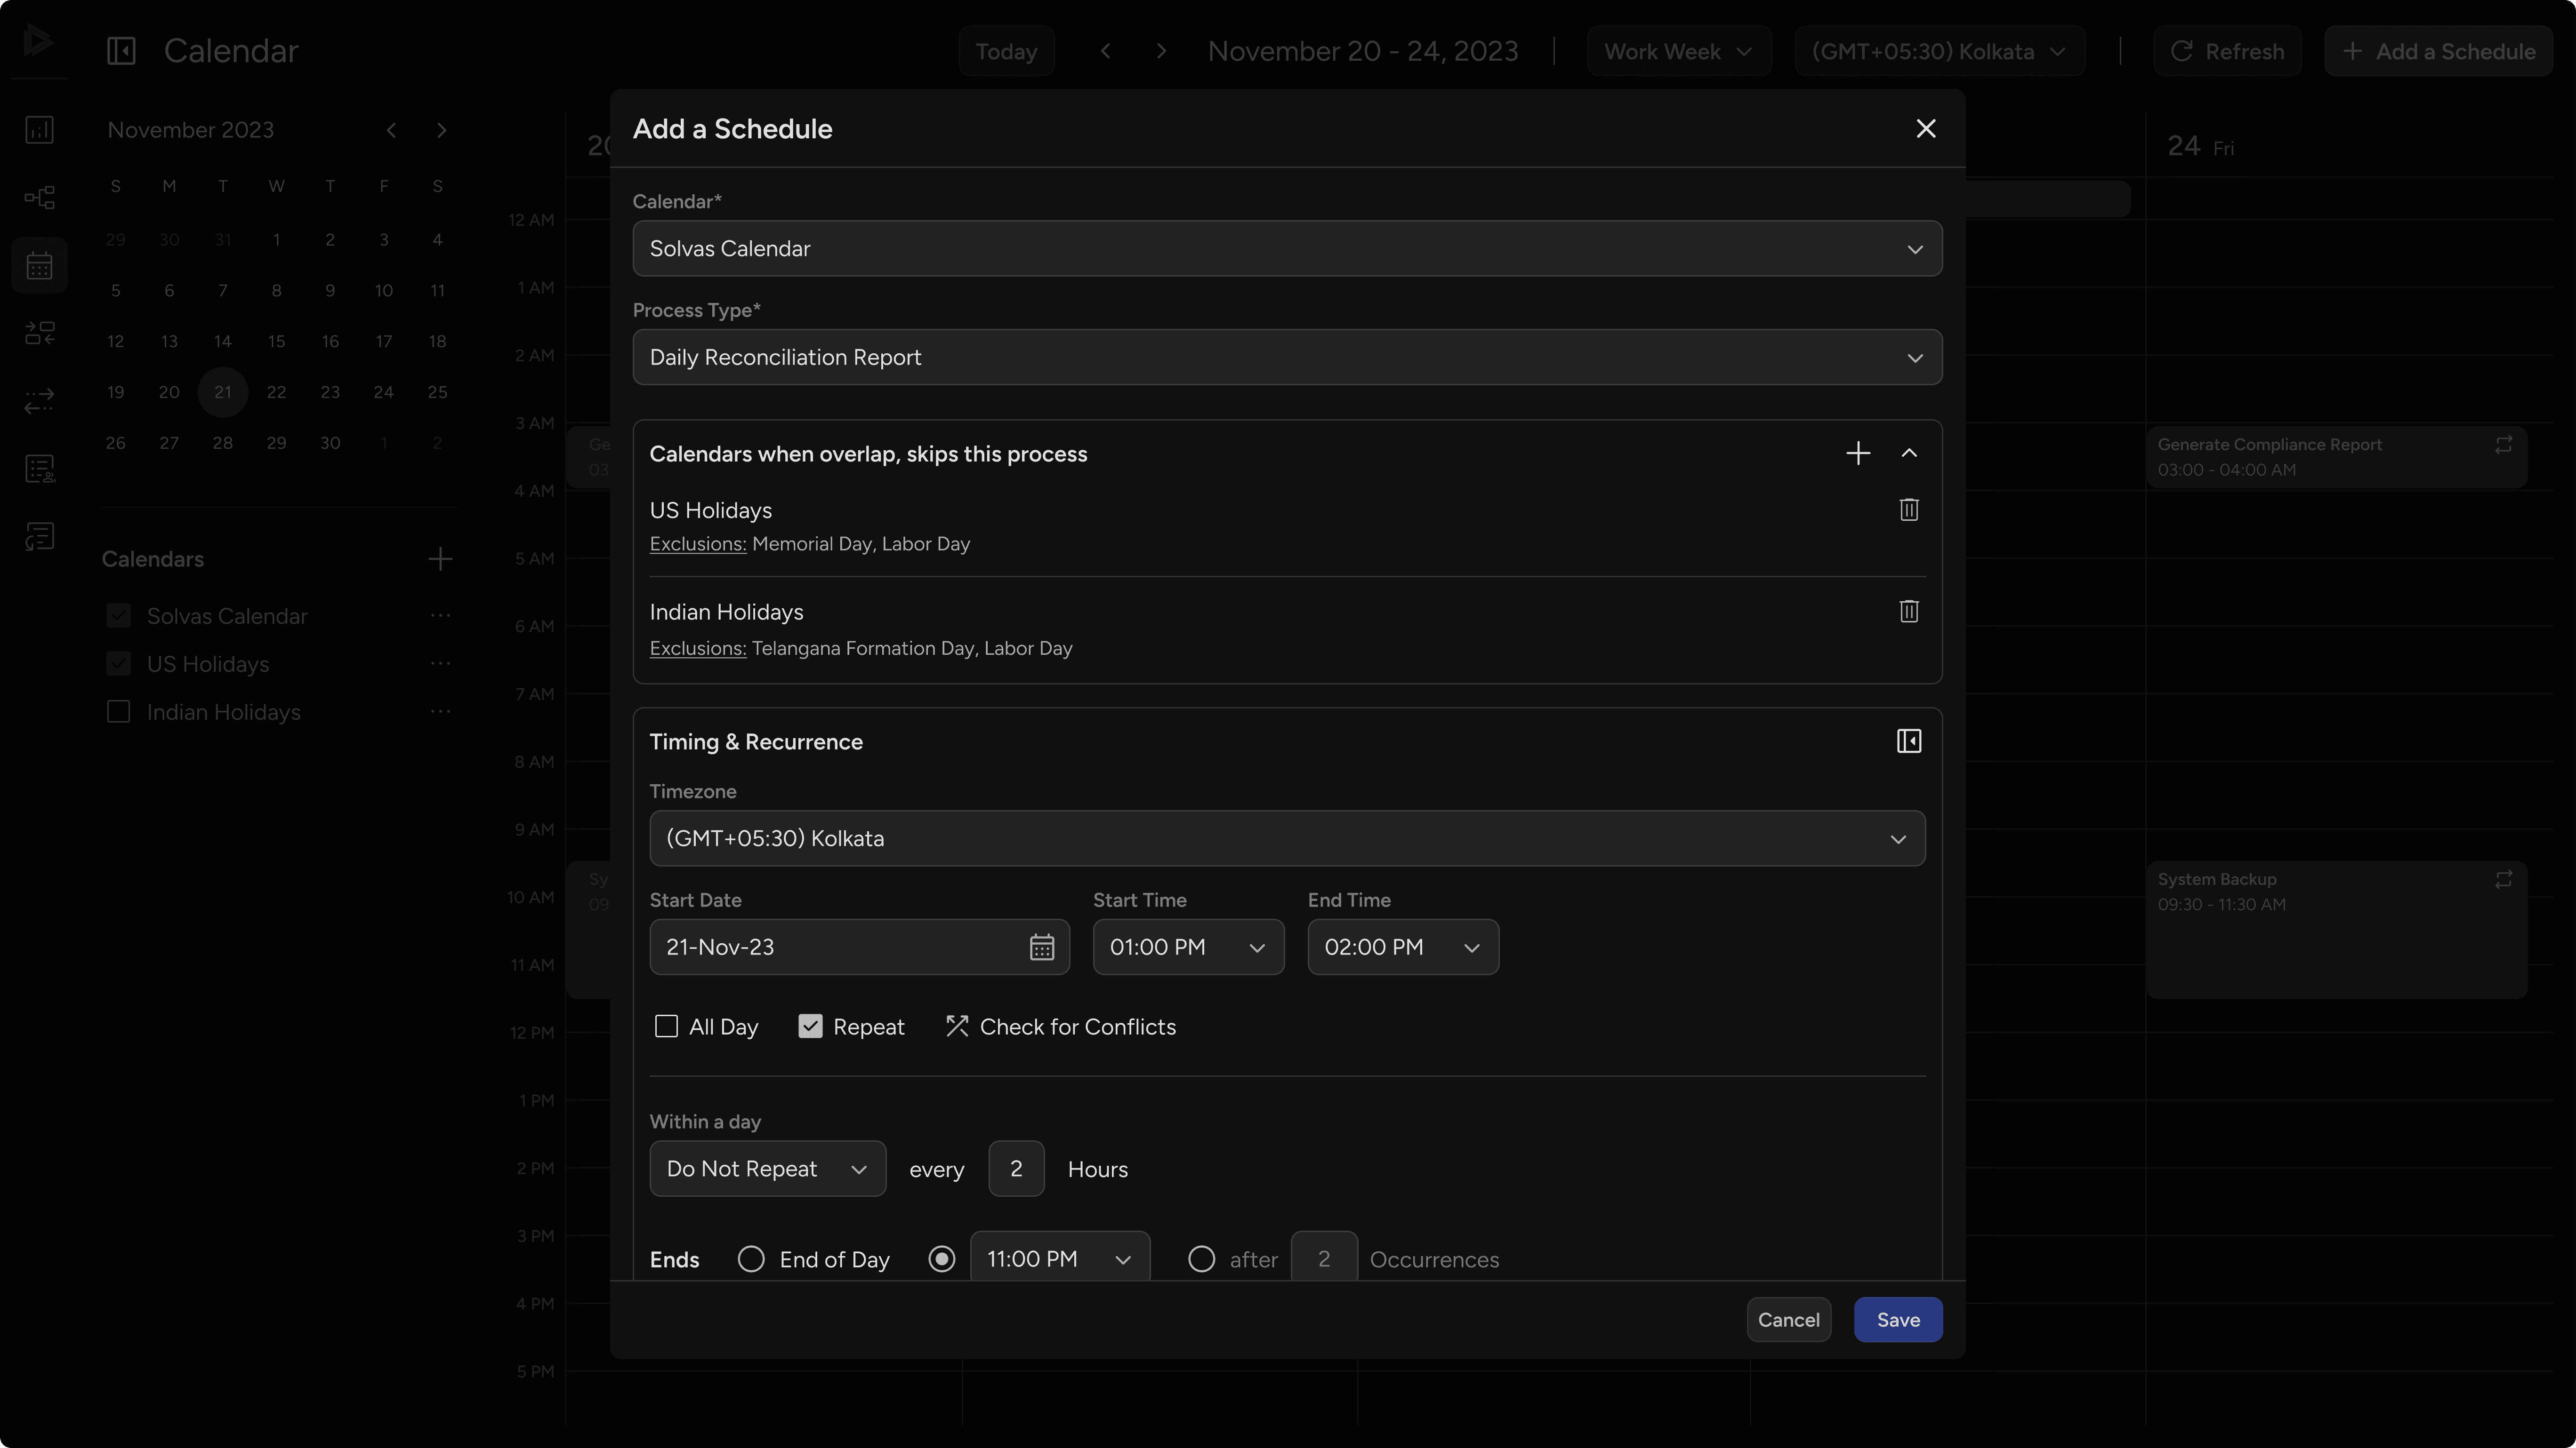Screen dimensions: 2576x1448
Task: Save the new schedule
Action: 1897,1319
